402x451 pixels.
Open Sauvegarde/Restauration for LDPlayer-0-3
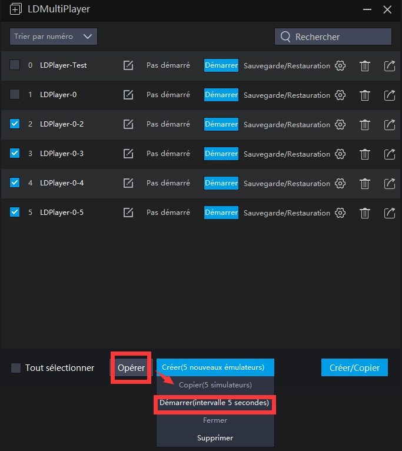pos(287,154)
